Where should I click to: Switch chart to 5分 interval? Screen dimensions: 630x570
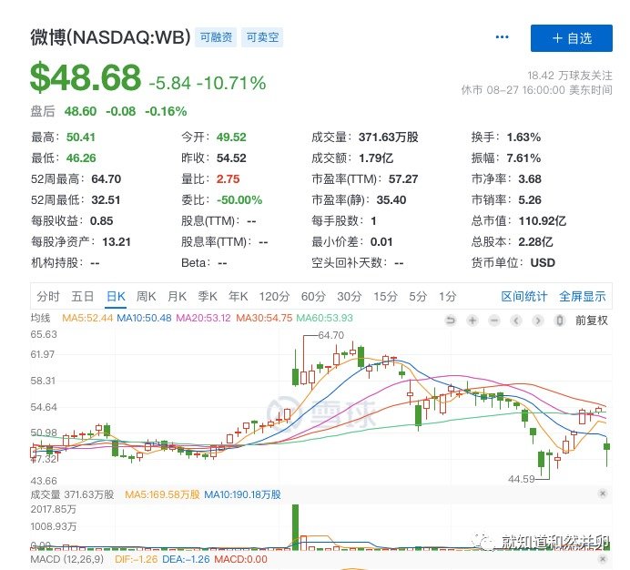[418, 297]
